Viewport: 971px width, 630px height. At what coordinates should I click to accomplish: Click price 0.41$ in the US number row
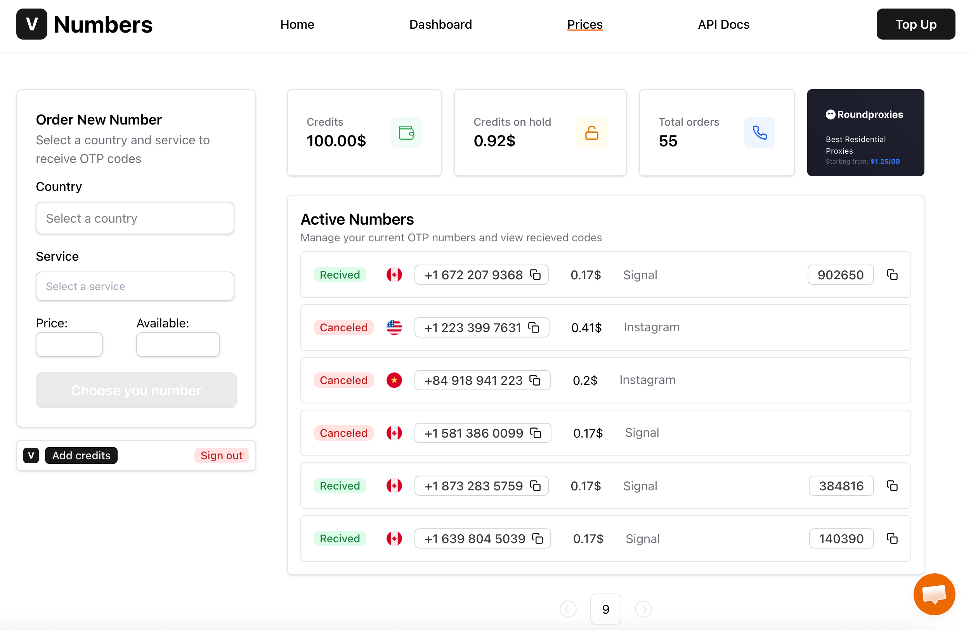(586, 327)
